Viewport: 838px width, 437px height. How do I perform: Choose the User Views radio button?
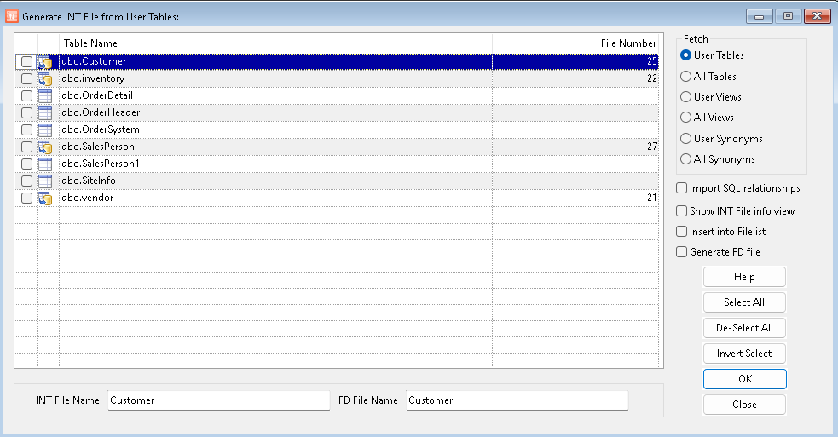(x=686, y=97)
